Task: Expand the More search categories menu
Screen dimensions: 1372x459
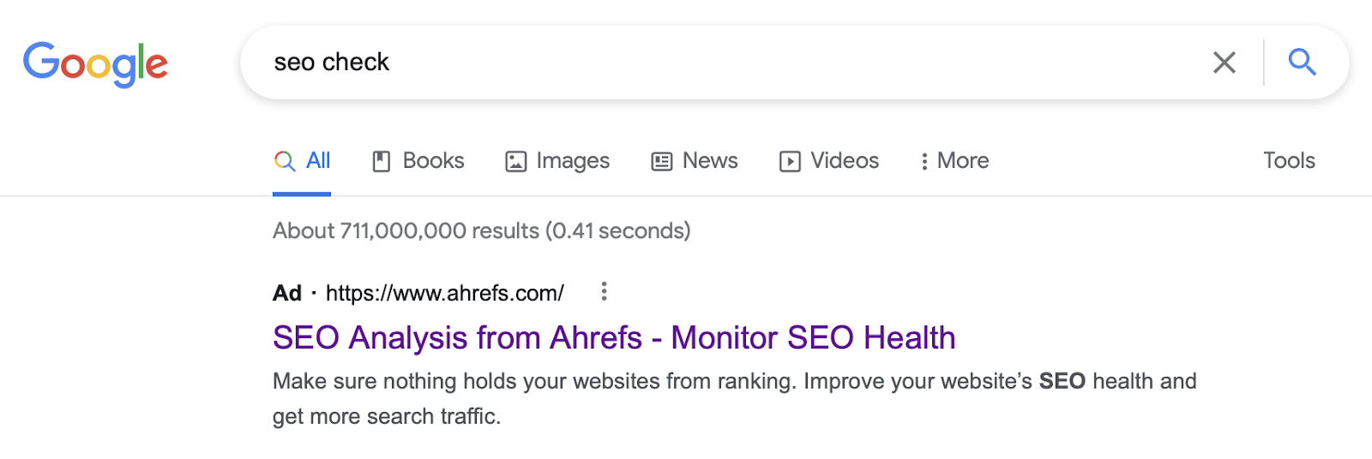Action: point(954,161)
